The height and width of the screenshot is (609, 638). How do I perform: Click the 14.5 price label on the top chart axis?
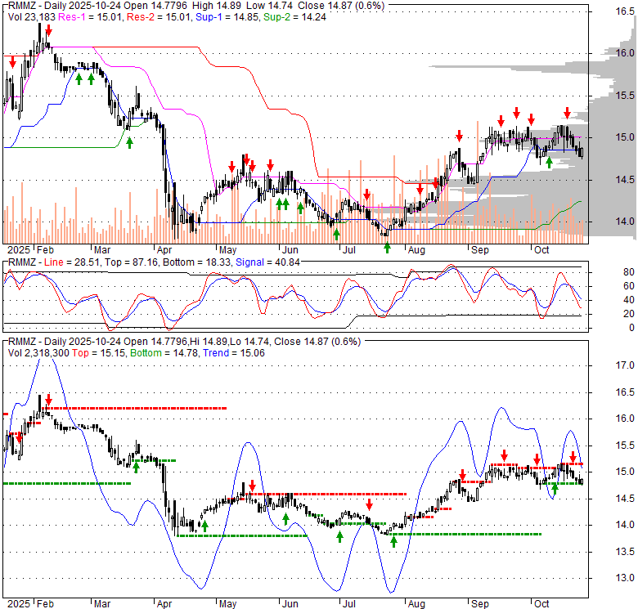pyautogui.click(x=624, y=179)
